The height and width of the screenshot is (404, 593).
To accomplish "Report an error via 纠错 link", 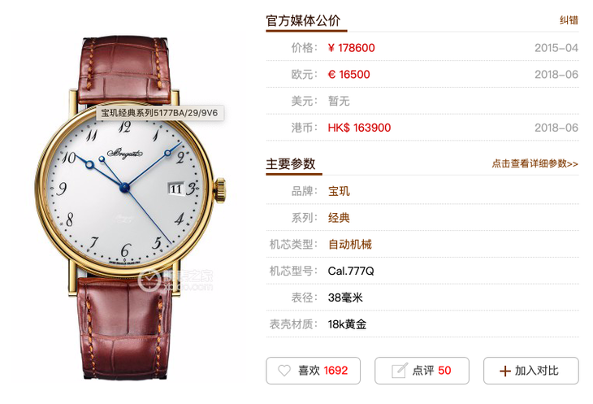I will pyautogui.click(x=569, y=20).
